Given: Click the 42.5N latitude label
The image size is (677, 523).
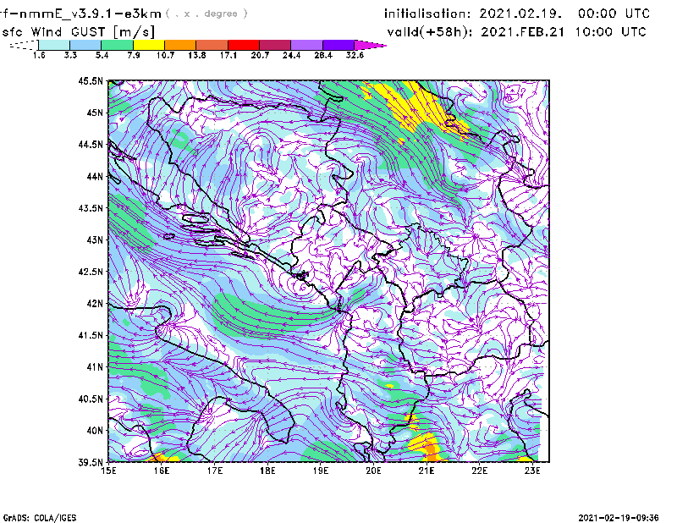Looking at the screenshot, I should pos(91,272).
